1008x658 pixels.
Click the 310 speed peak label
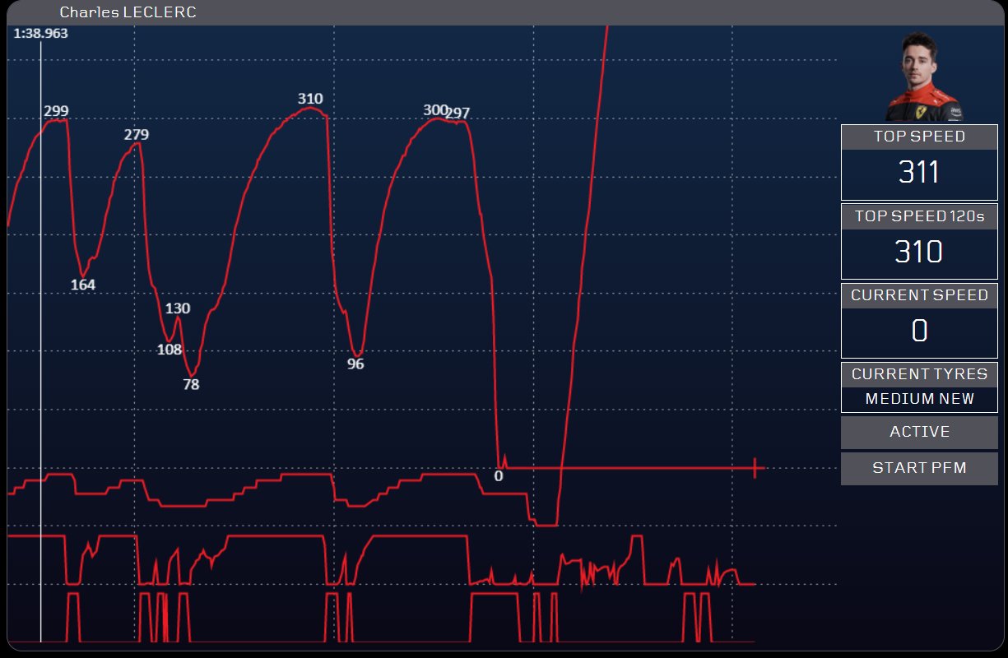point(310,99)
